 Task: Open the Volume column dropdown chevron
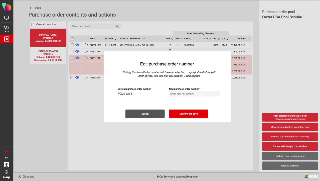point(249,39)
